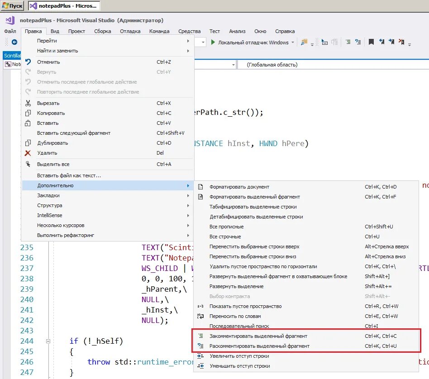Click duplicate icon beside Дублировать
This screenshot has height=379, width=429.
click(28, 143)
